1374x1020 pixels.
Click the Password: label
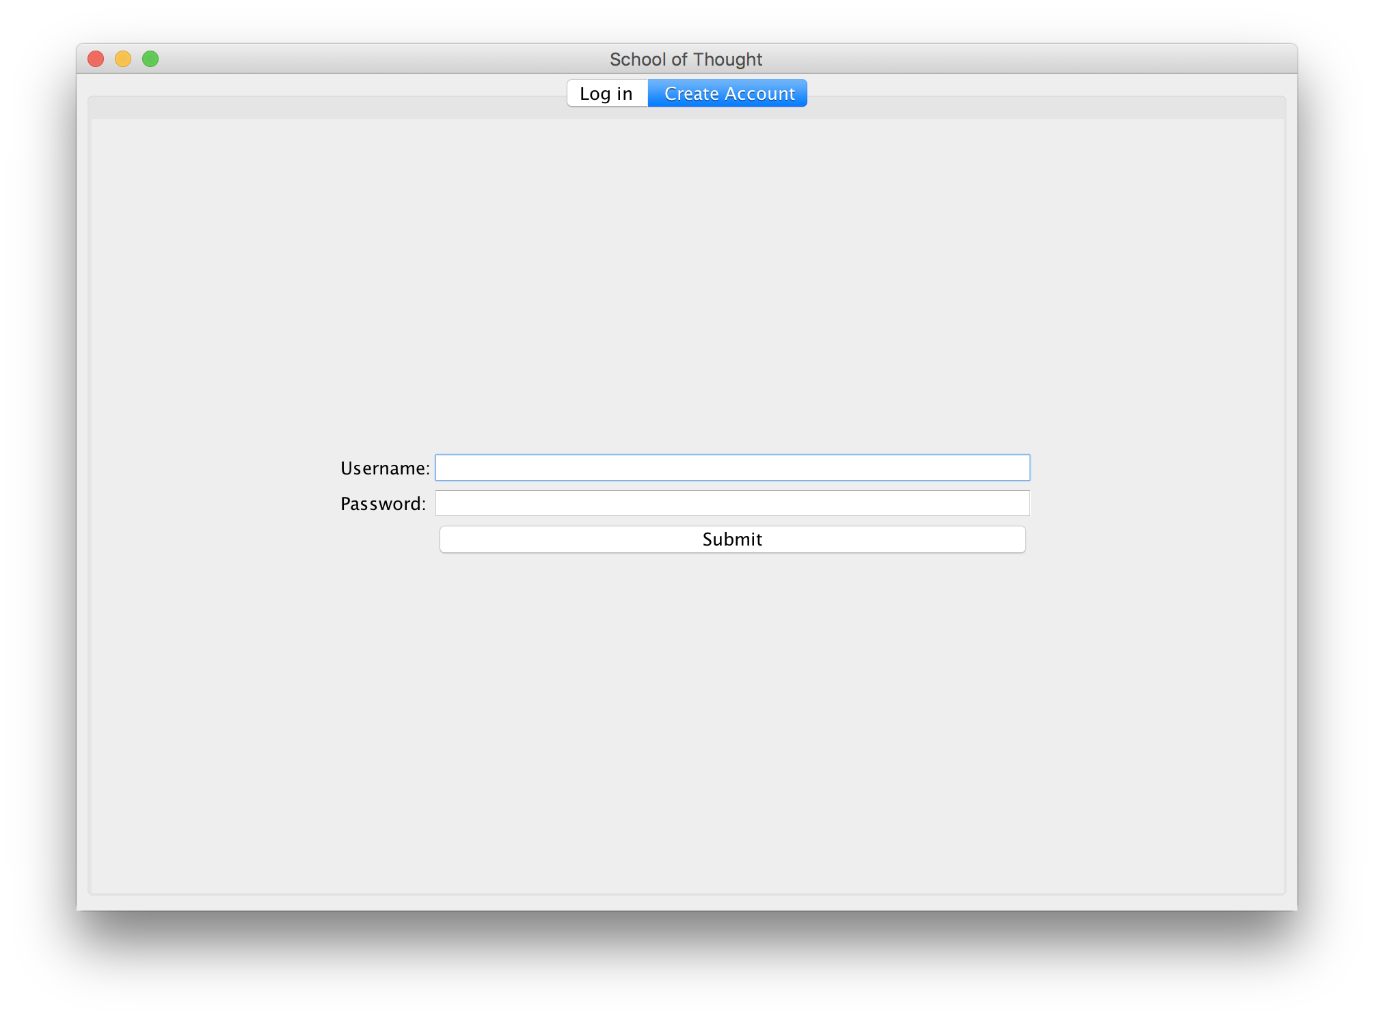(x=383, y=504)
